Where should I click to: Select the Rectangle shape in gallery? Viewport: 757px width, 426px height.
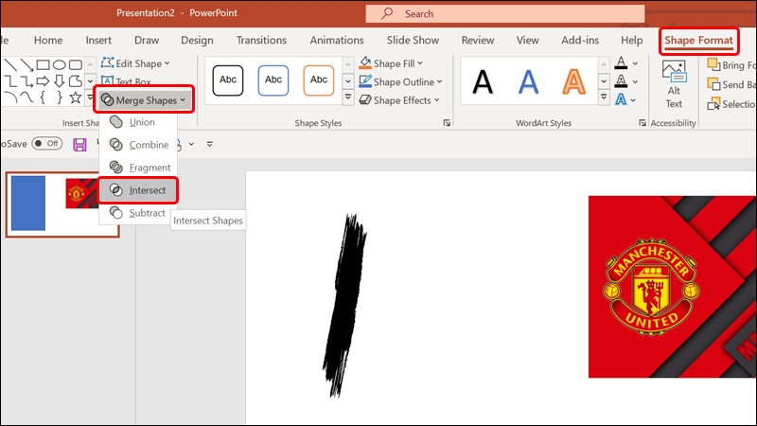click(43, 64)
